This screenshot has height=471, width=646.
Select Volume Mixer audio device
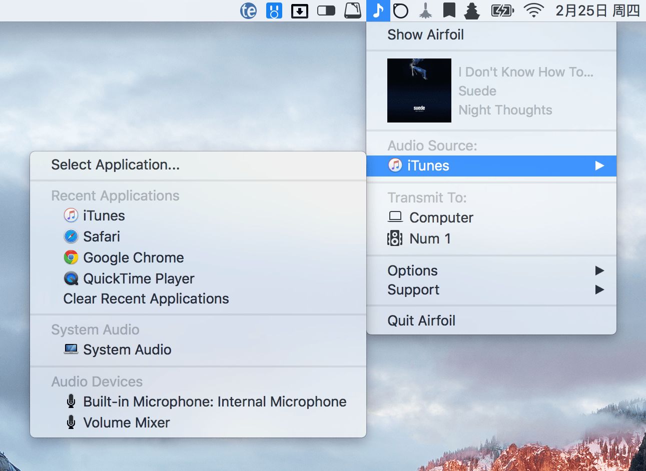(x=198, y=422)
